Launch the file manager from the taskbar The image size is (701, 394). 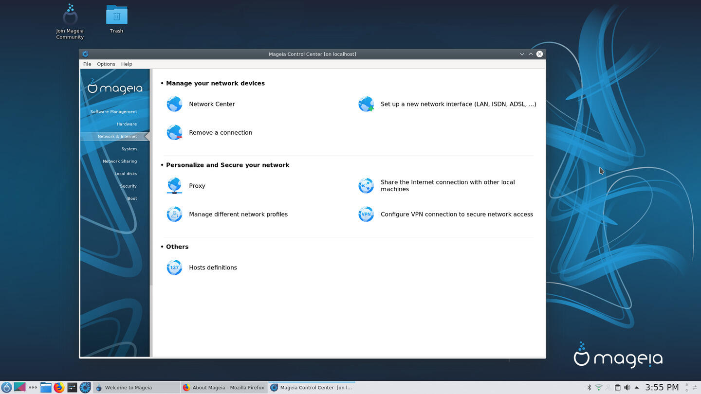point(46,388)
